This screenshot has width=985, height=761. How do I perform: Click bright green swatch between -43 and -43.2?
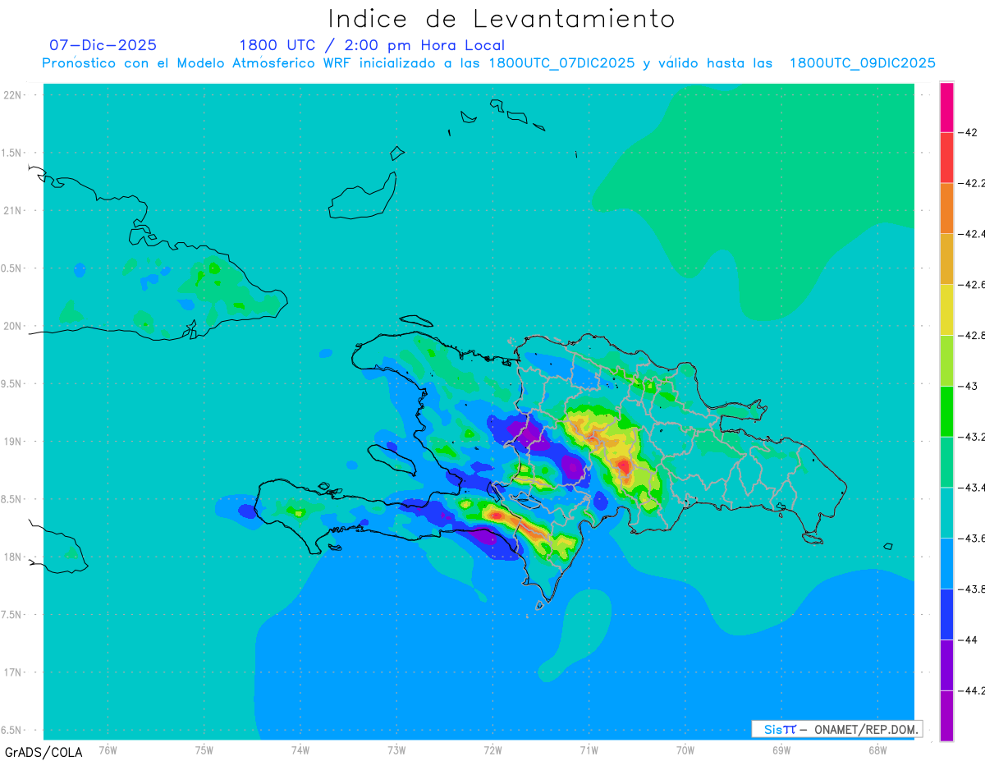point(946,411)
